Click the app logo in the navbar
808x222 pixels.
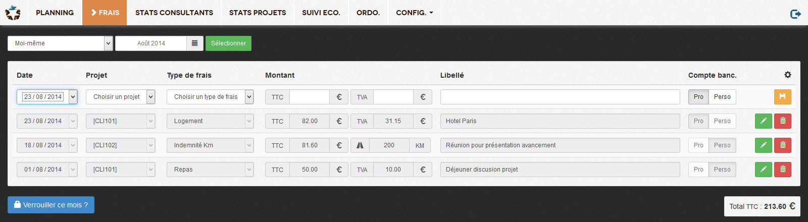coord(13,13)
